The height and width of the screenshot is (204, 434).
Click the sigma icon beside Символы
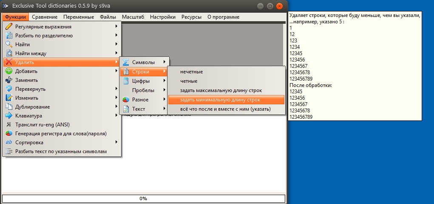coord(125,62)
